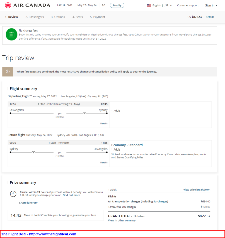Click View in other currency link
Screen dimensions: 225x238
(122, 220)
